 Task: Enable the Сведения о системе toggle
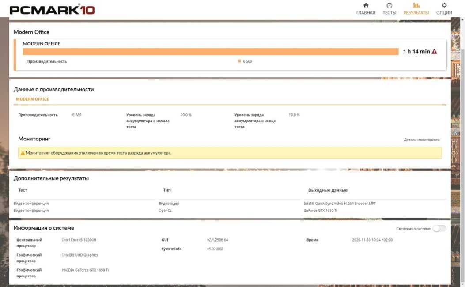click(x=439, y=228)
